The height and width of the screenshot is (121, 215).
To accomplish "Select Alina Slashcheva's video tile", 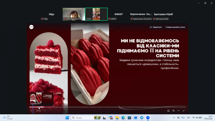I will (74, 14).
